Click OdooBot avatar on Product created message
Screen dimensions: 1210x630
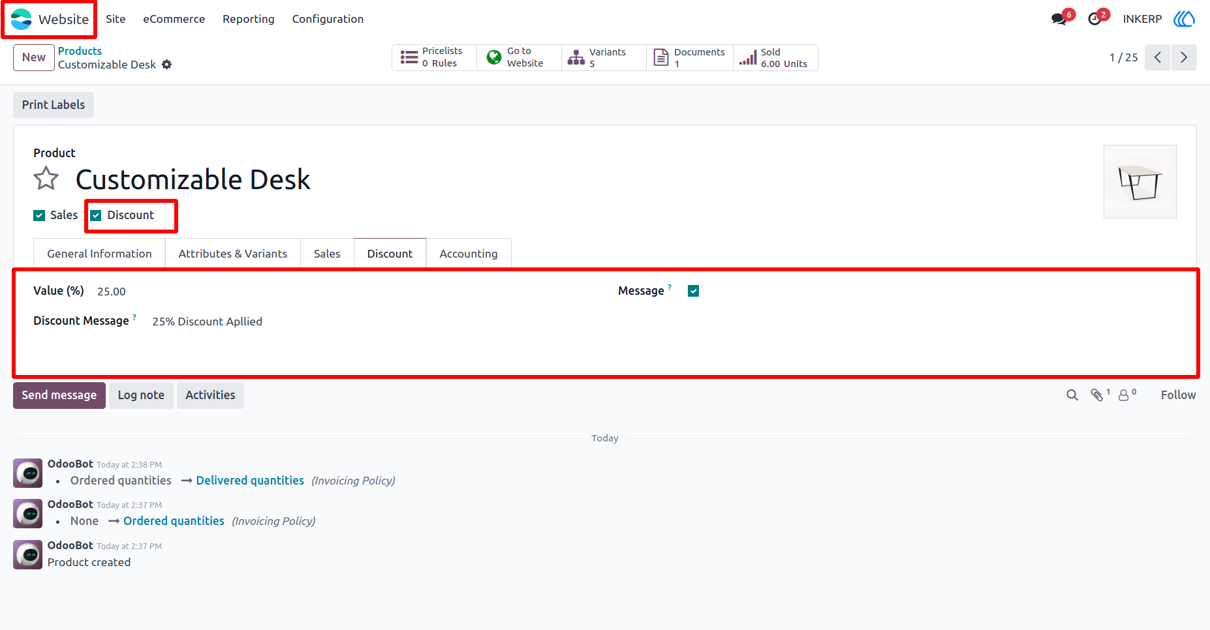point(28,554)
